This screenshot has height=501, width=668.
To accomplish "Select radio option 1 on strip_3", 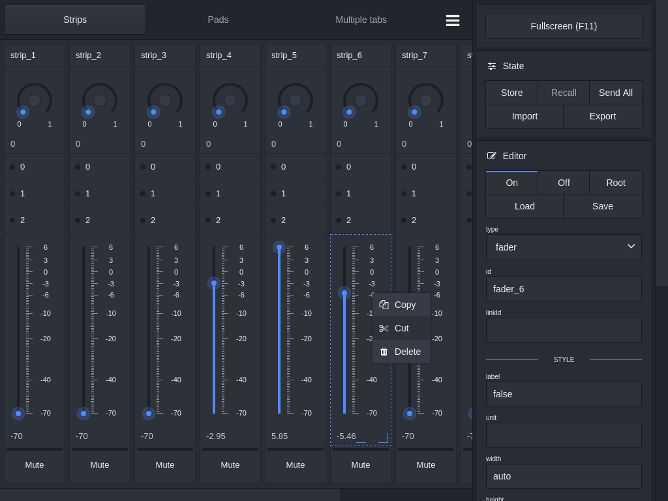I will tap(153, 194).
